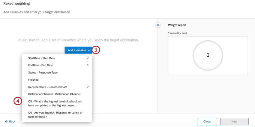Select EndDate - End Date variable
The height and width of the screenshot is (127, 255).
tap(40, 65)
